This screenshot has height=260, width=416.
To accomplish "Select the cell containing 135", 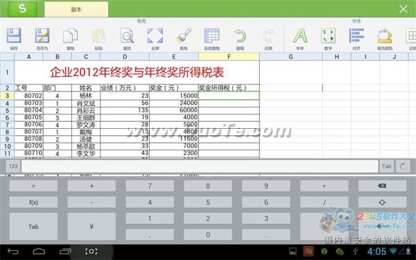I will pos(125,110).
